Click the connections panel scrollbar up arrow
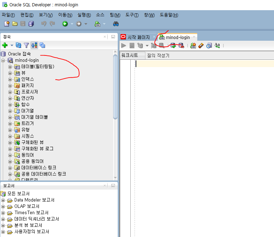This screenshot has height=237, width=274. (x=115, y=52)
